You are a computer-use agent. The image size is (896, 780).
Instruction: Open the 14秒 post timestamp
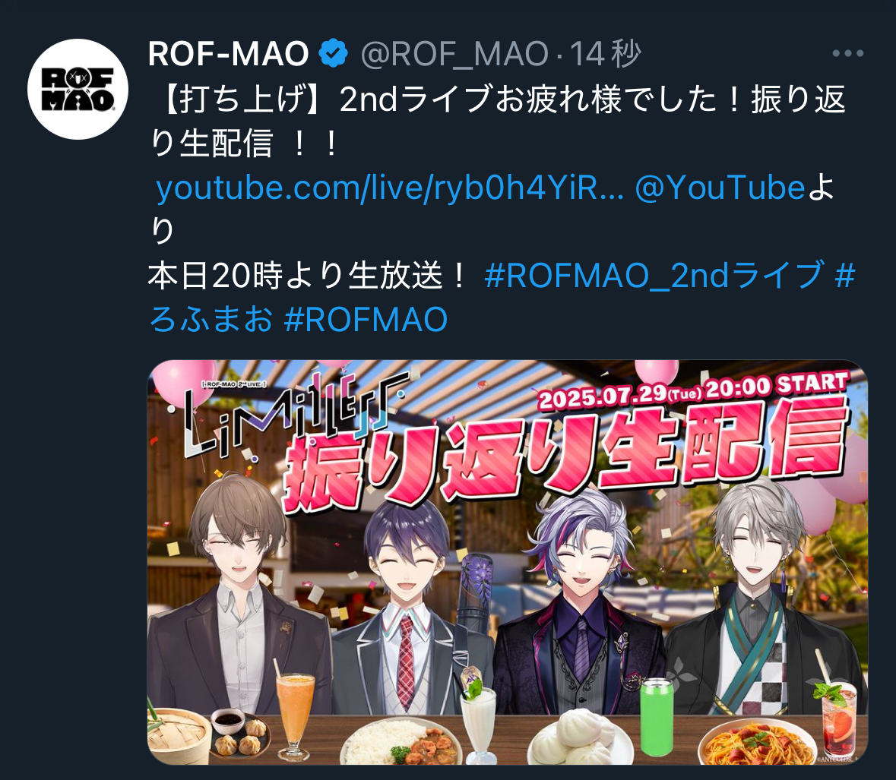tap(605, 54)
